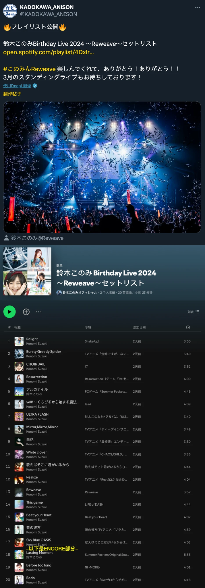Image resolution: width=205 pixels, height=588 pixels.
Task: Click the DeepL hexagon icon
Action: 35,86
